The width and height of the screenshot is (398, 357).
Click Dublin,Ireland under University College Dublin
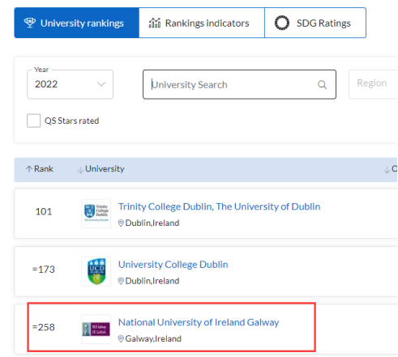click(x=152, y=281)
